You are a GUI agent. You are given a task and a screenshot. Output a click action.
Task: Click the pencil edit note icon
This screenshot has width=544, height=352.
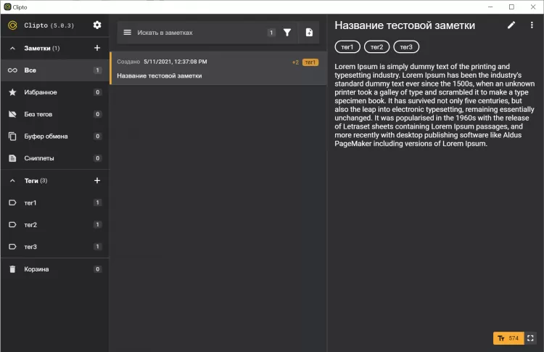[x=511, y=25]
